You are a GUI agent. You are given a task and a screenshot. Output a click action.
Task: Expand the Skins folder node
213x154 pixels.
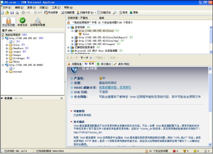pyautogui.click(x=7, y=62)
